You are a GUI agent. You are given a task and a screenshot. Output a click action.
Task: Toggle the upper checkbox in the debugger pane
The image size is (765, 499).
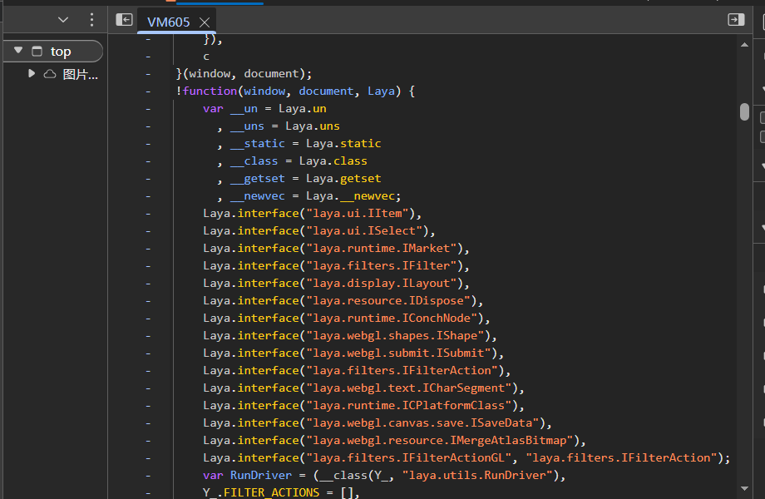763,118
